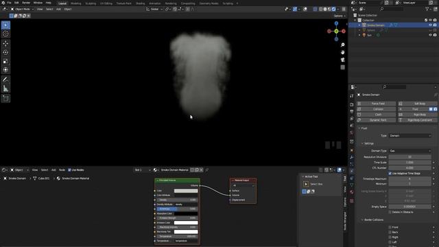
Task: Open the Window menu
Action: coord(38,3)
